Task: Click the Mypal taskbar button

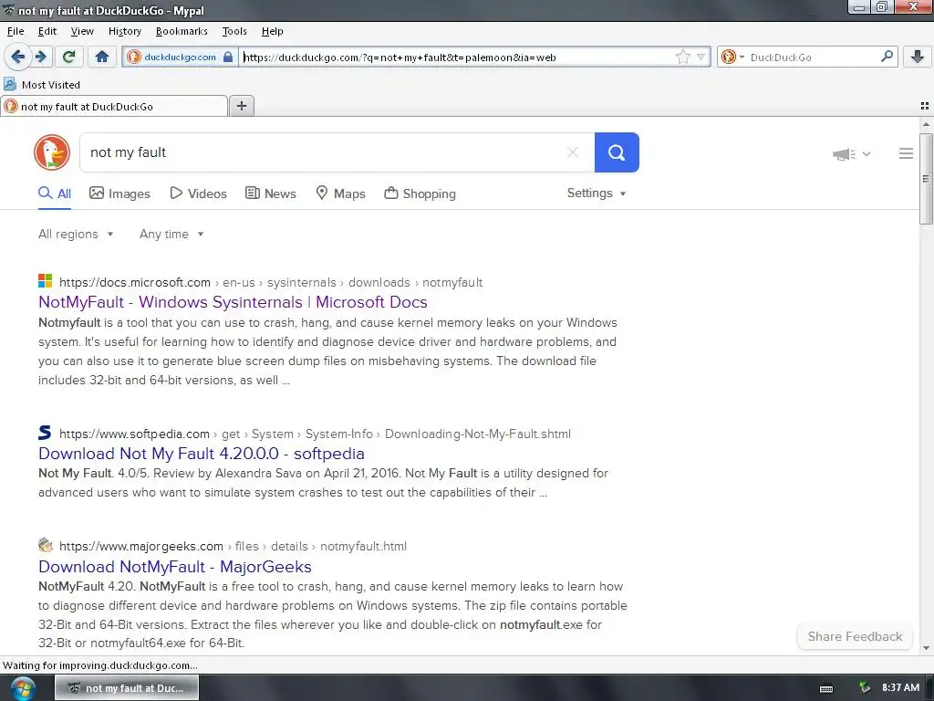Action: (127, 688)
